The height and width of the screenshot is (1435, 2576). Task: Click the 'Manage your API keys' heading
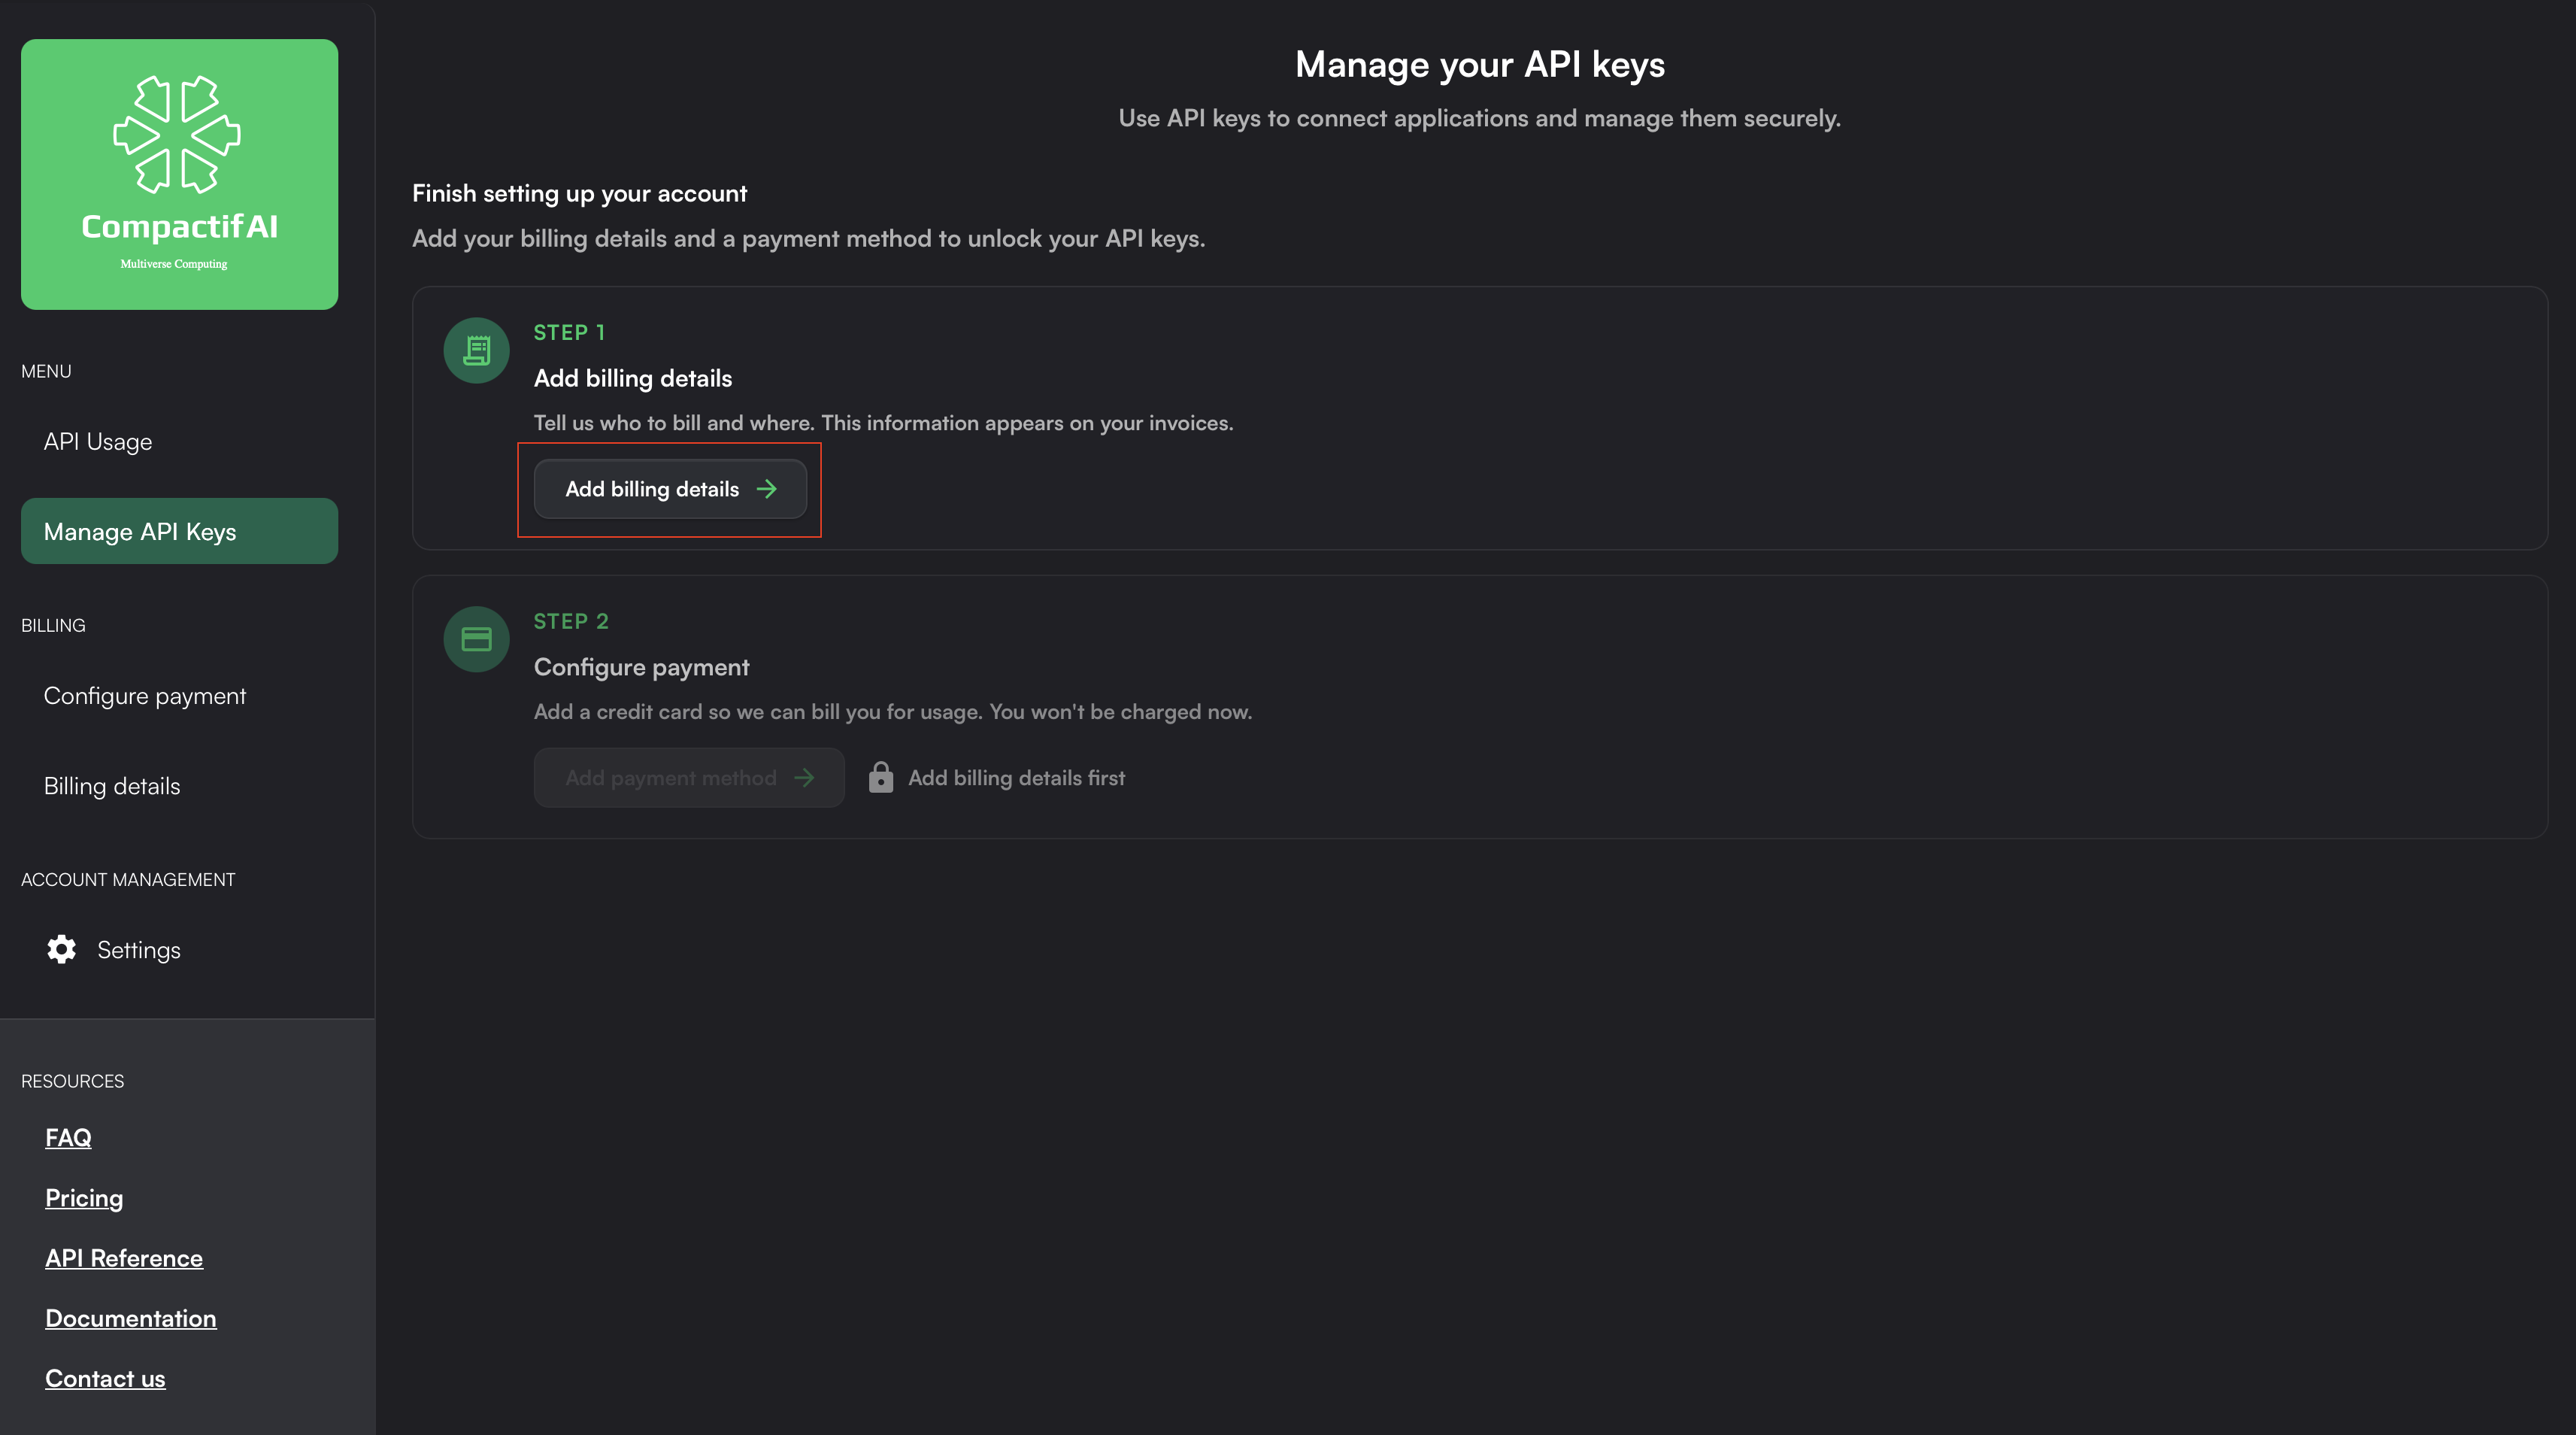[1480, 64]
